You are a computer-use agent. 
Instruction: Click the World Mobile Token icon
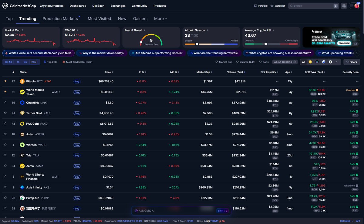pyautogui.click(x=22, y=92)
